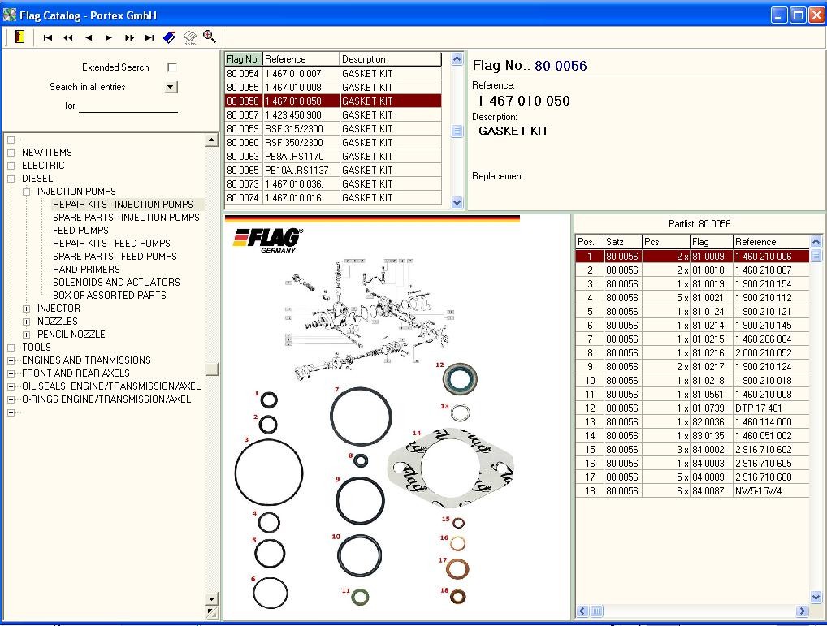Select SPARE PARTS - INJECTION PUMPS
Viewport: 827px width, 626px height.
126,217
